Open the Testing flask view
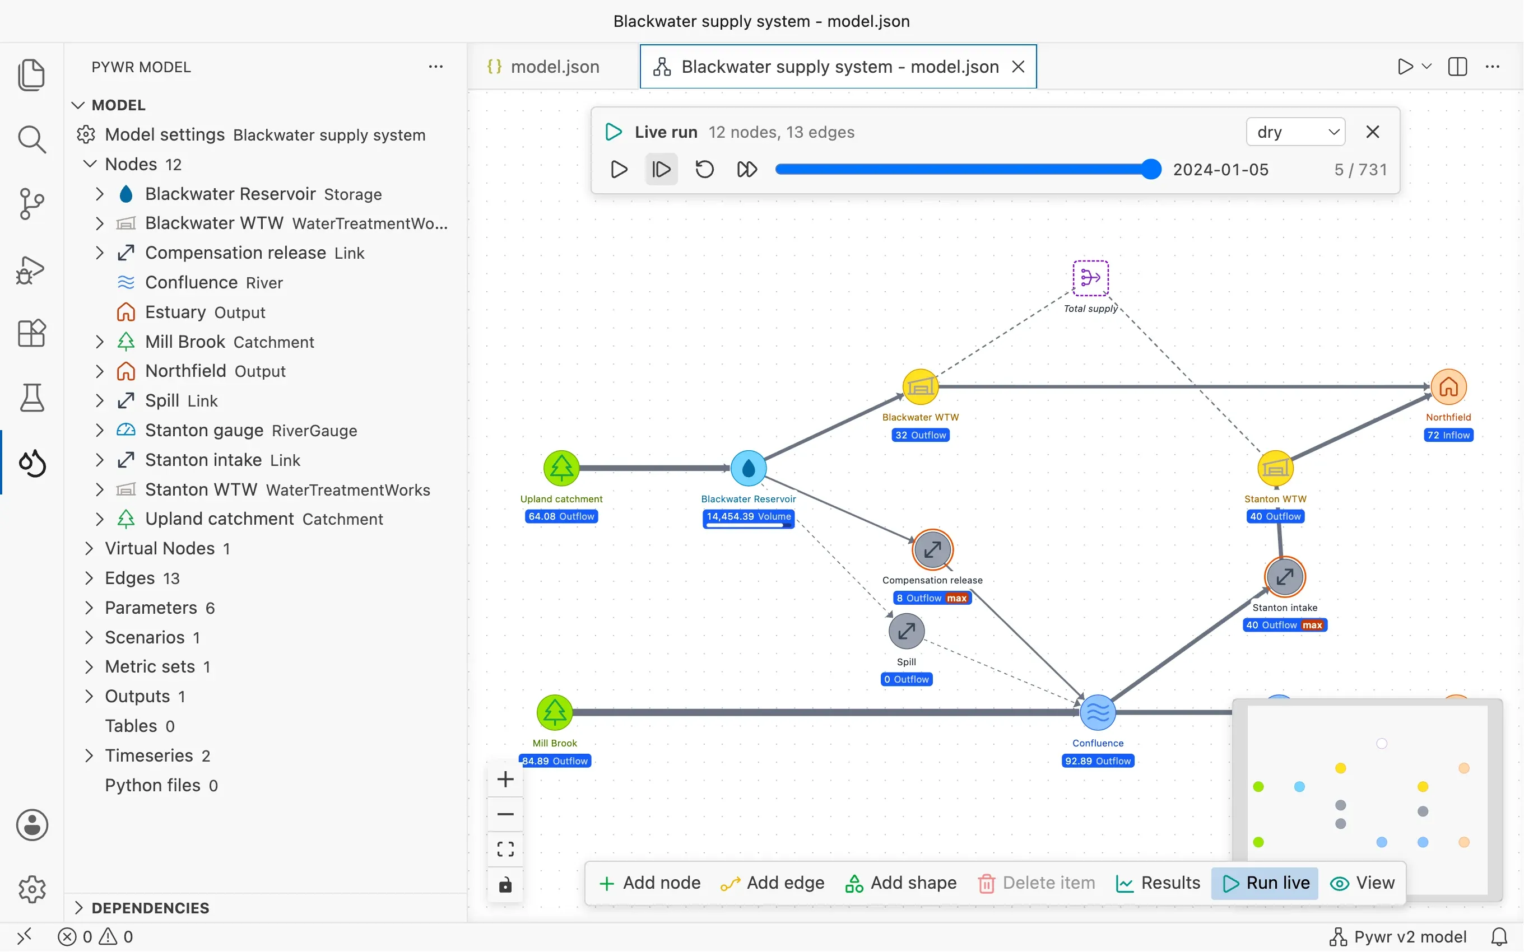Viewport: 1524px width, 952px height. pos(31,398)
